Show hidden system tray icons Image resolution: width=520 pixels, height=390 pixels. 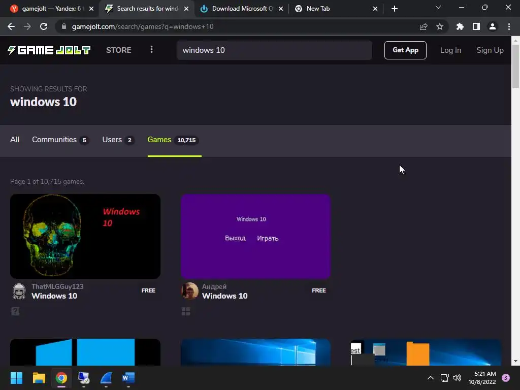tap(431, 378)
